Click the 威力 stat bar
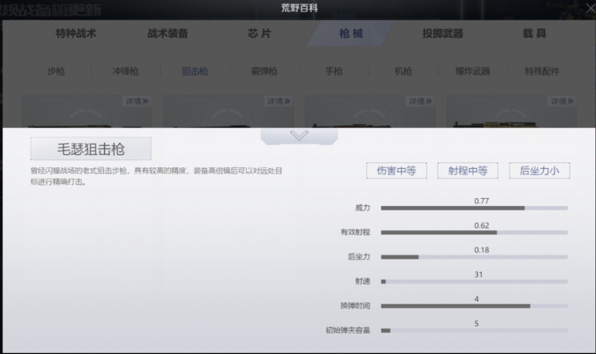 pyautogui.click(x=474, y=208)
